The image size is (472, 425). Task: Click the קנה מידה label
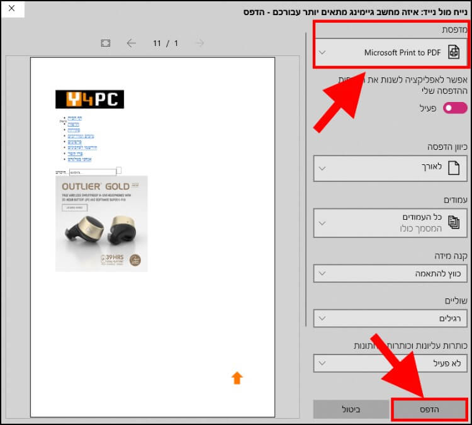(451, 256)
